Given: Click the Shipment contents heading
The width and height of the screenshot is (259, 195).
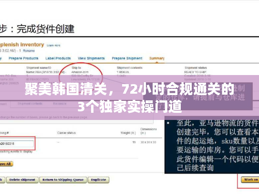Looking at the screenshot, I should (x=130, y=68).
